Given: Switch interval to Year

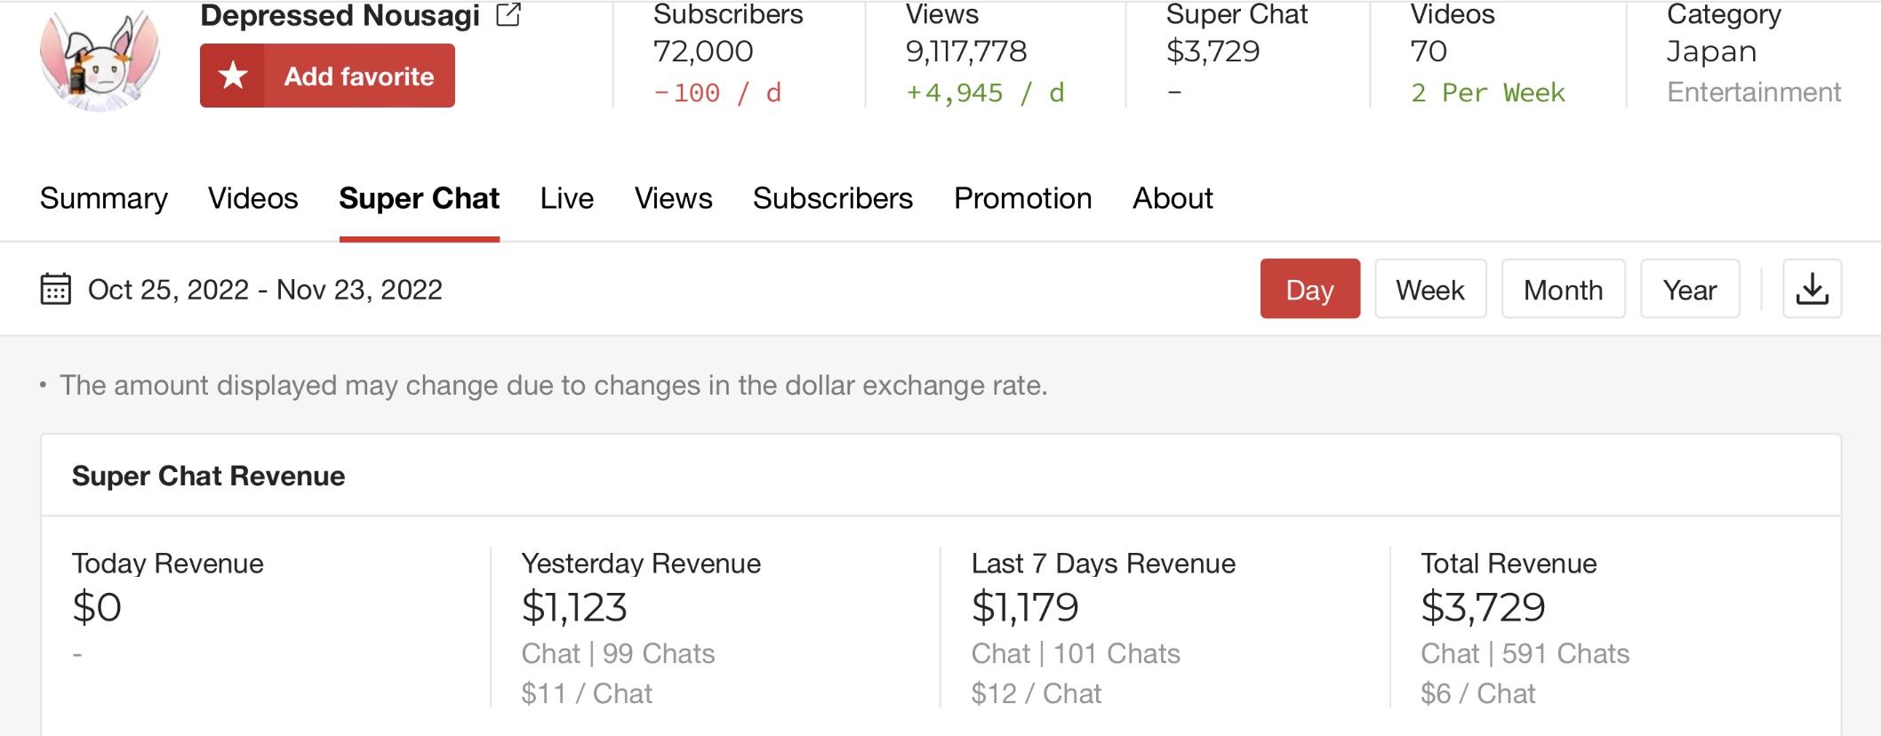Looking at the screenshot, I should pyautogui.click(x=1689, y=289).
